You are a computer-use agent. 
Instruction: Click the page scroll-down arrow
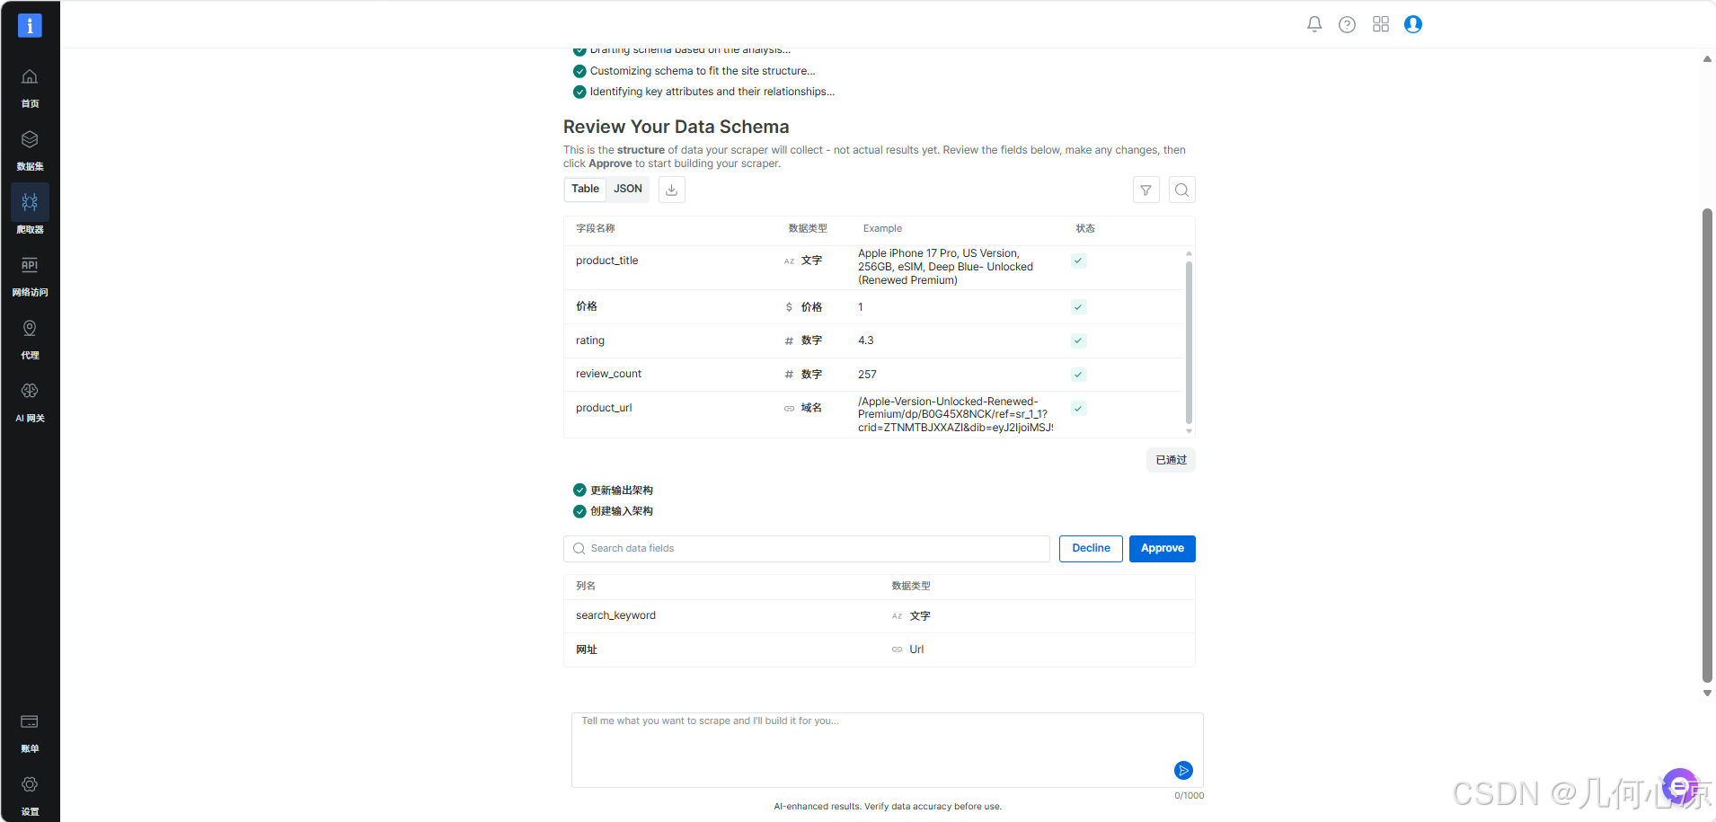(1707, 693)
